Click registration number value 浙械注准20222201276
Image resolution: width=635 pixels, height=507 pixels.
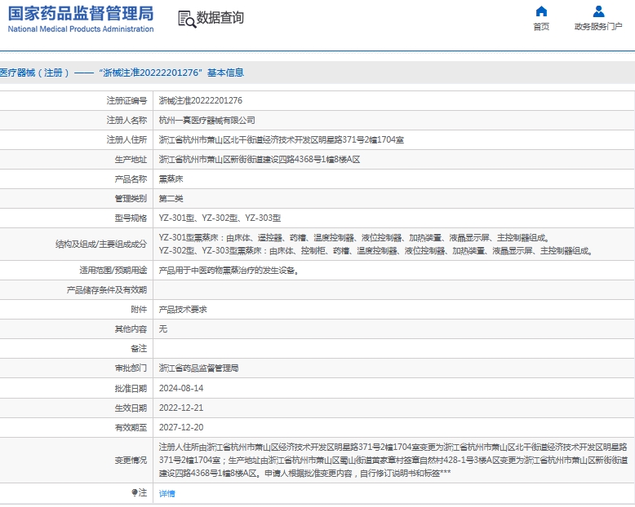[x=201, y=101]
